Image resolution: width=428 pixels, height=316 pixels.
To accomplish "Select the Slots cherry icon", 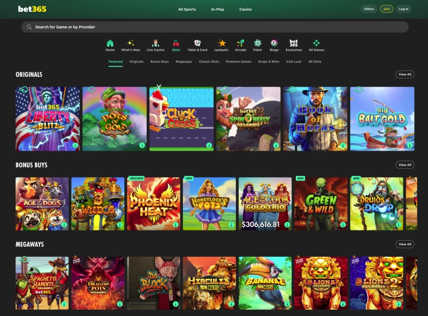I will pos(176,43).
